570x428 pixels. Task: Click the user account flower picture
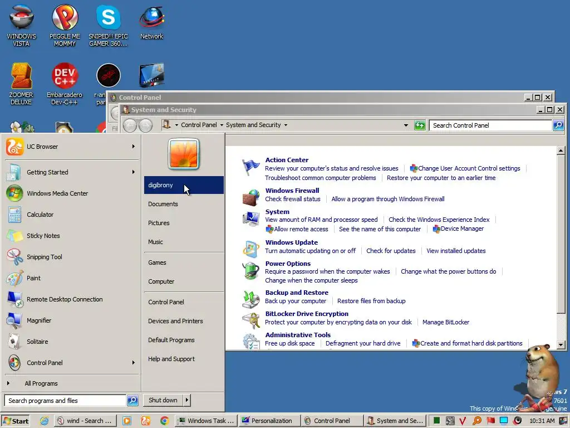(184, 154)
